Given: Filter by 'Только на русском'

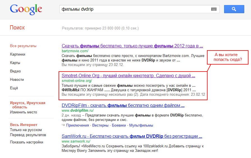Looking at the screenshot, I should pyautogui.click(x=26, y=130).
